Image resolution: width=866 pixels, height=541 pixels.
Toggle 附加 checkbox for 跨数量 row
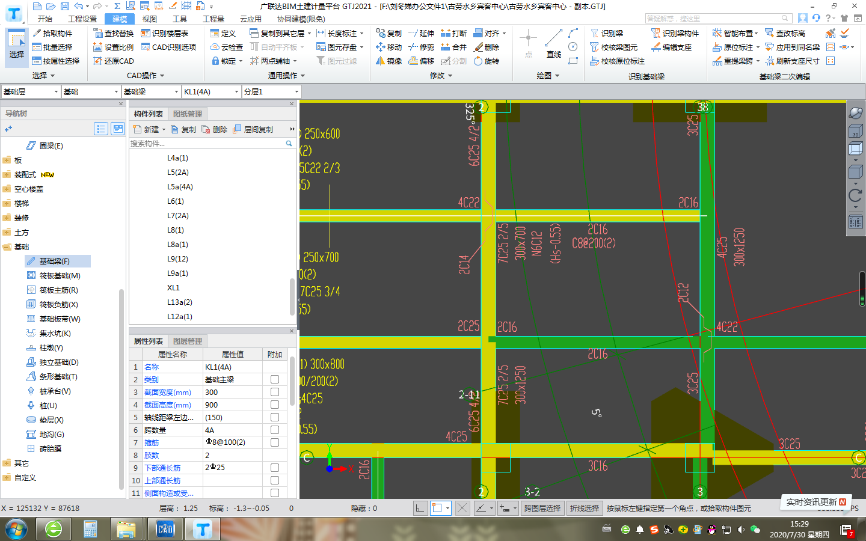click(275, 430)
